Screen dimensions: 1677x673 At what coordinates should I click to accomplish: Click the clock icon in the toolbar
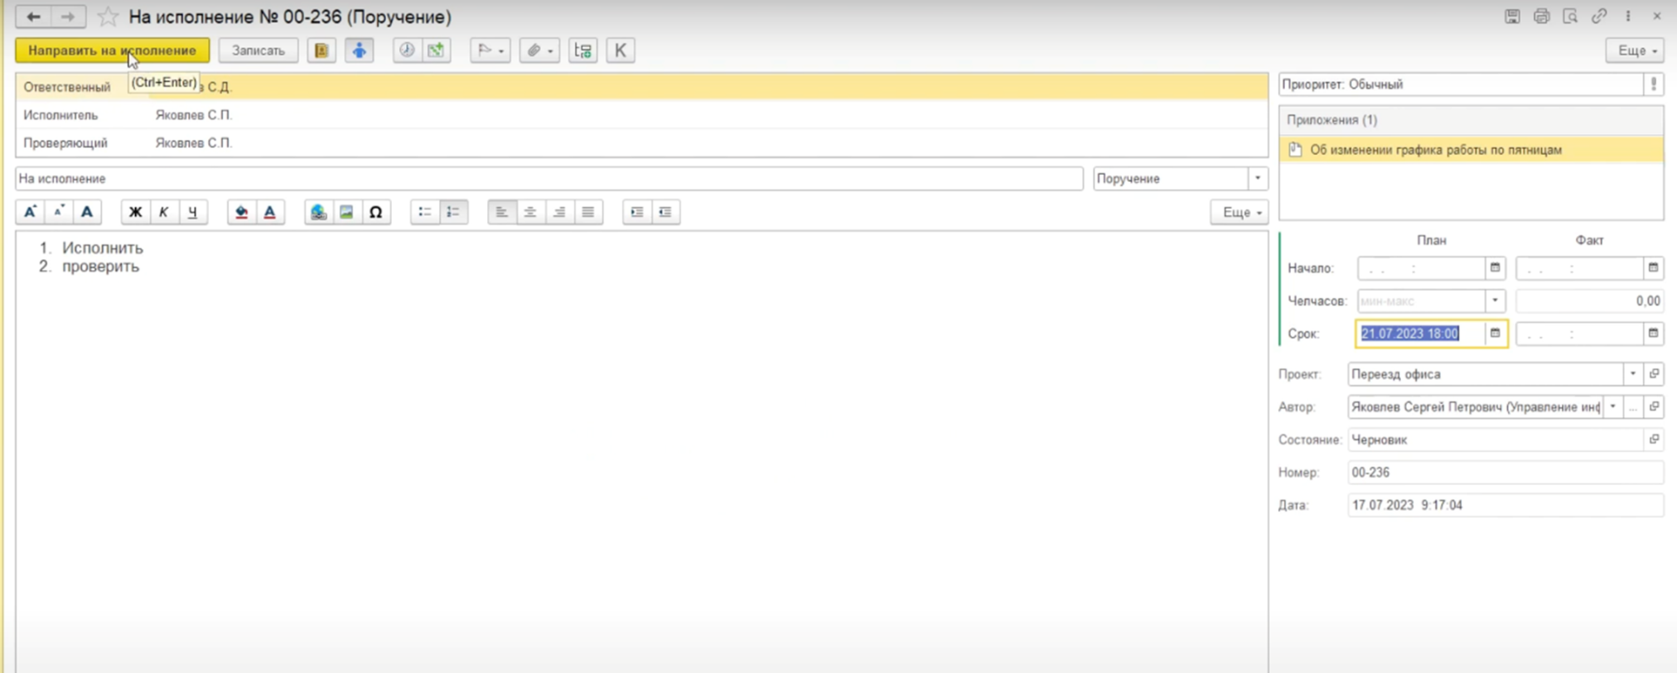407,50
